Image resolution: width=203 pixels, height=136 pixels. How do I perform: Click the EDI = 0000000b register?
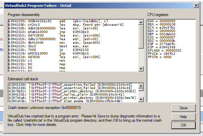point(162,41)
